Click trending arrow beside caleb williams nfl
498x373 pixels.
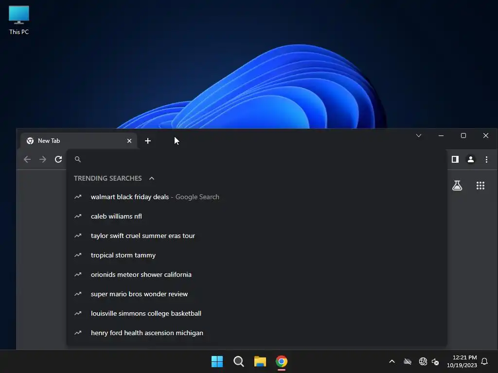point(78,216)
